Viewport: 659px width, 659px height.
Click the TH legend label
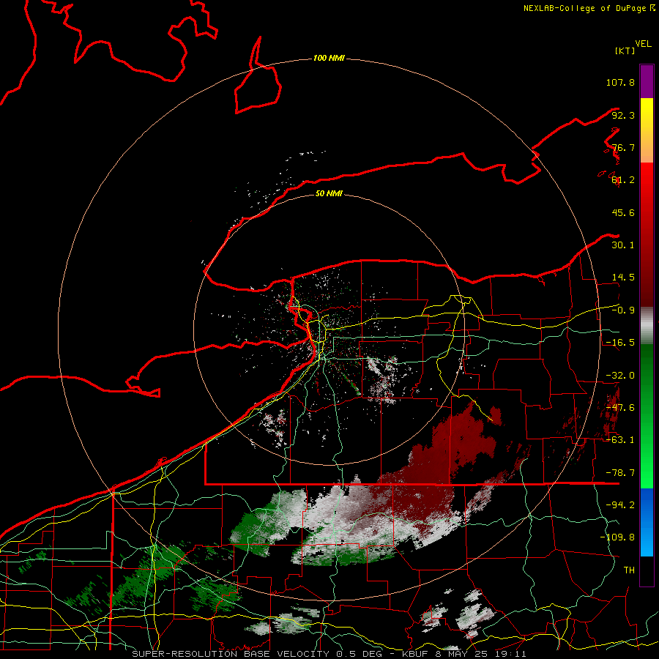(x=629, y=570)
